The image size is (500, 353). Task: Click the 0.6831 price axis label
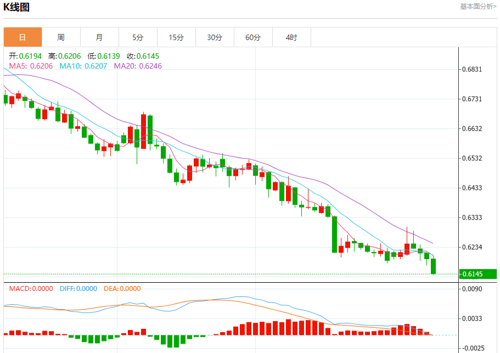pos(472,69)
